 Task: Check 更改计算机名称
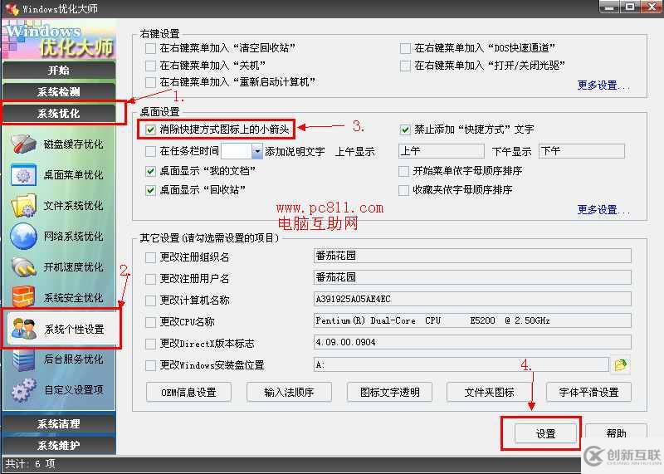click(x=150, y=301)
